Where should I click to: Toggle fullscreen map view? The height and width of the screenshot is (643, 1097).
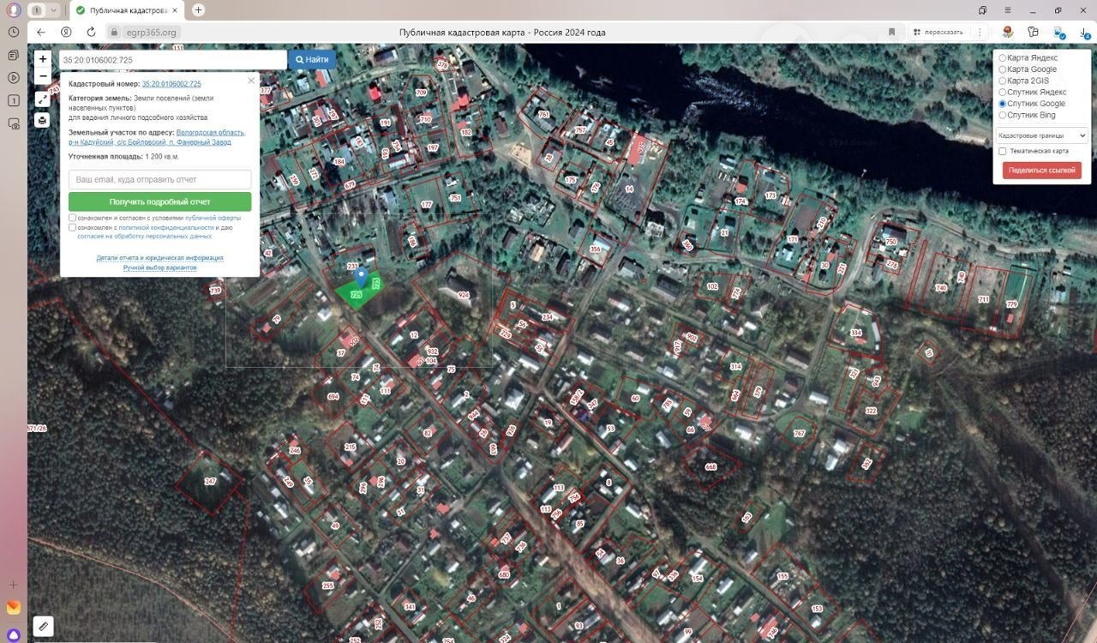pos(43,99)
